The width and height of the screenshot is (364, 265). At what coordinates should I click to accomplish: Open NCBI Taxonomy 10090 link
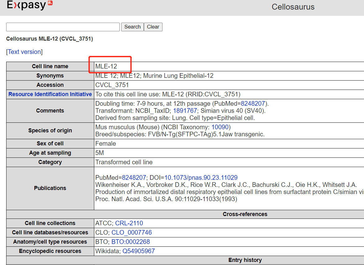click(x=220, y=127)
